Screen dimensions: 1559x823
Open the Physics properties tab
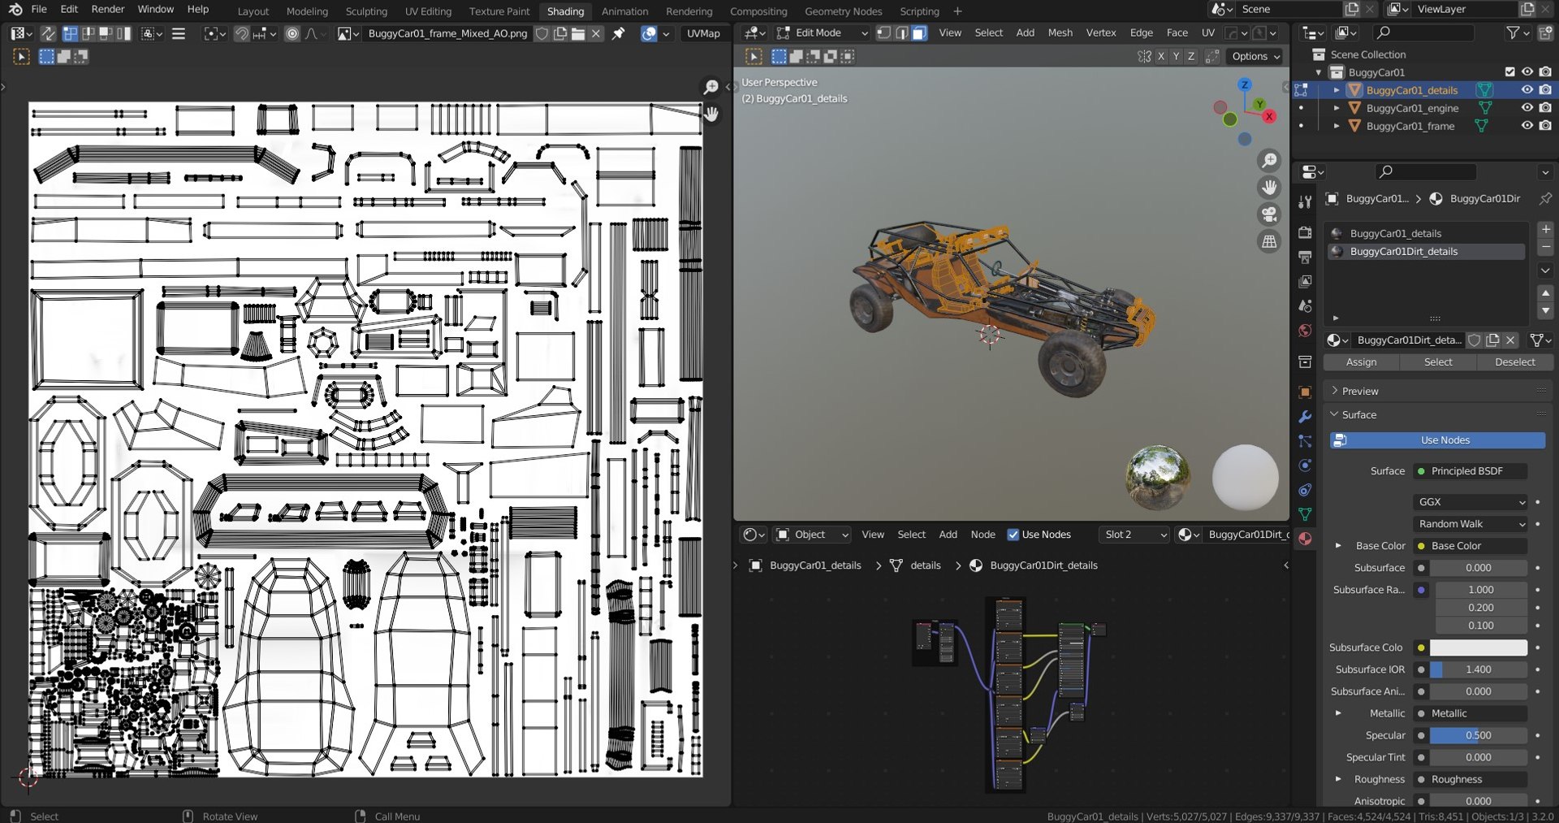1305,466
